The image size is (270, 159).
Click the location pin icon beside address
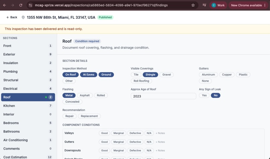click(x=23, y=17)
